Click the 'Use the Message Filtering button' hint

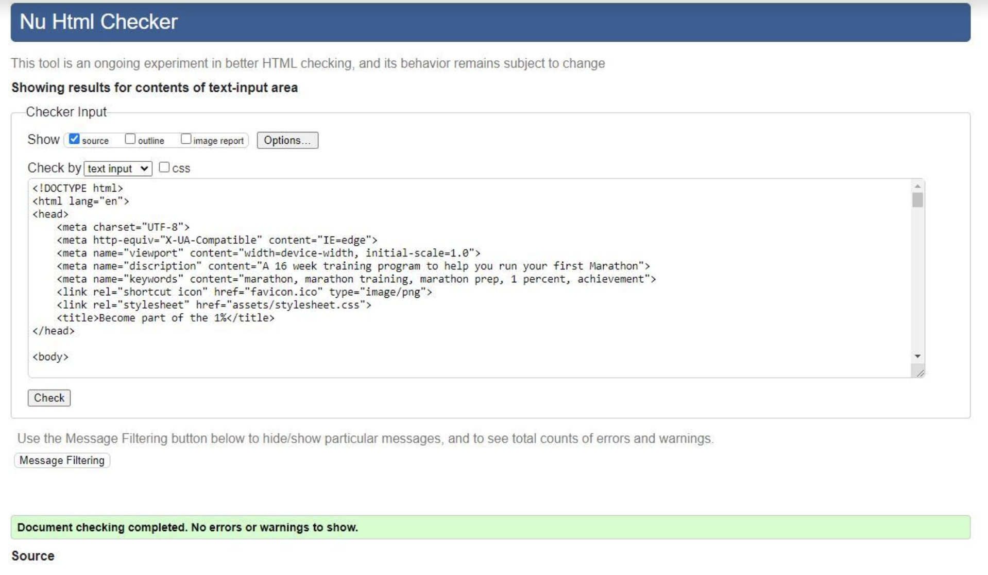(365, 438)
